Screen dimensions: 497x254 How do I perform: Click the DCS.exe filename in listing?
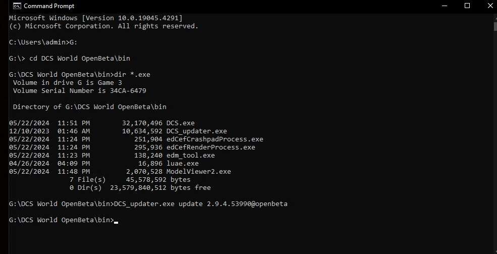180,123
